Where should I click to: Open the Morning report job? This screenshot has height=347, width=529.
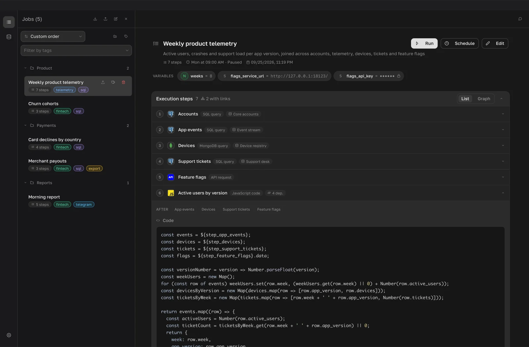(78, 200)
